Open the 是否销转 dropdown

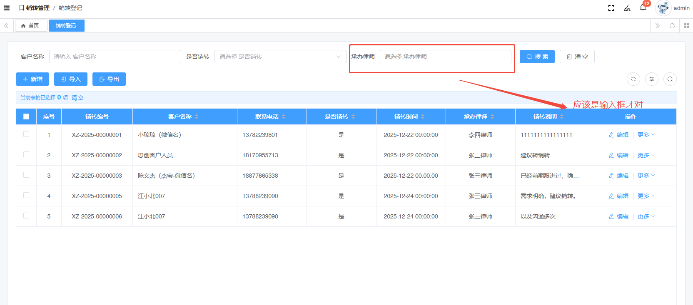tap(280, 57)
